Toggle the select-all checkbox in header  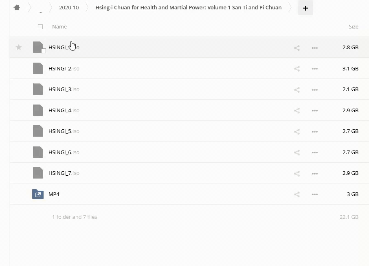point(40,27)
